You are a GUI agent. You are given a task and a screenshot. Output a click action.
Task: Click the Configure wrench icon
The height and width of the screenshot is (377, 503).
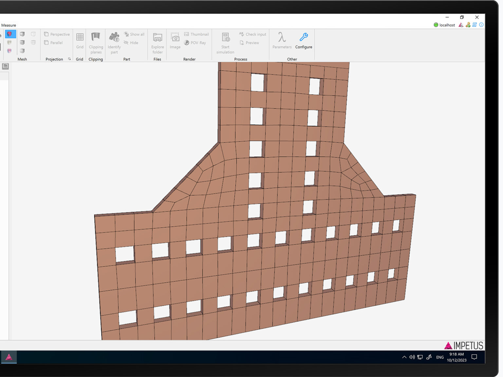click(304, 37)
